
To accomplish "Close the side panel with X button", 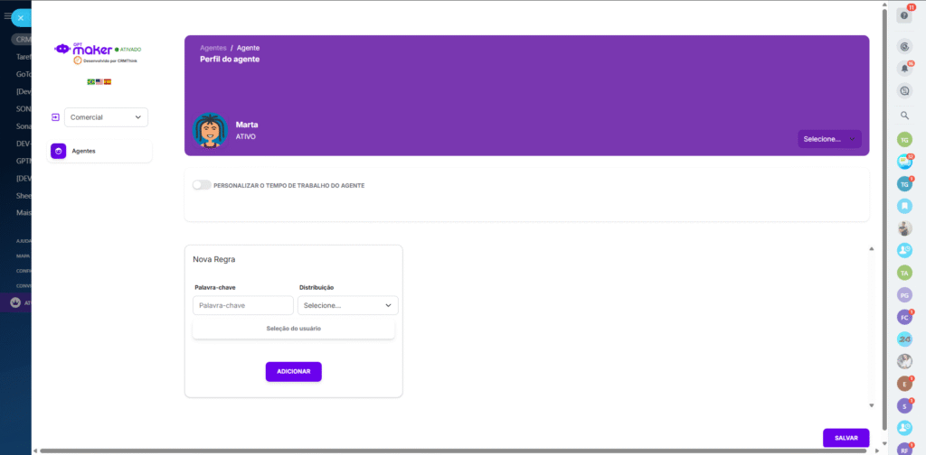I will click(21, 17).
